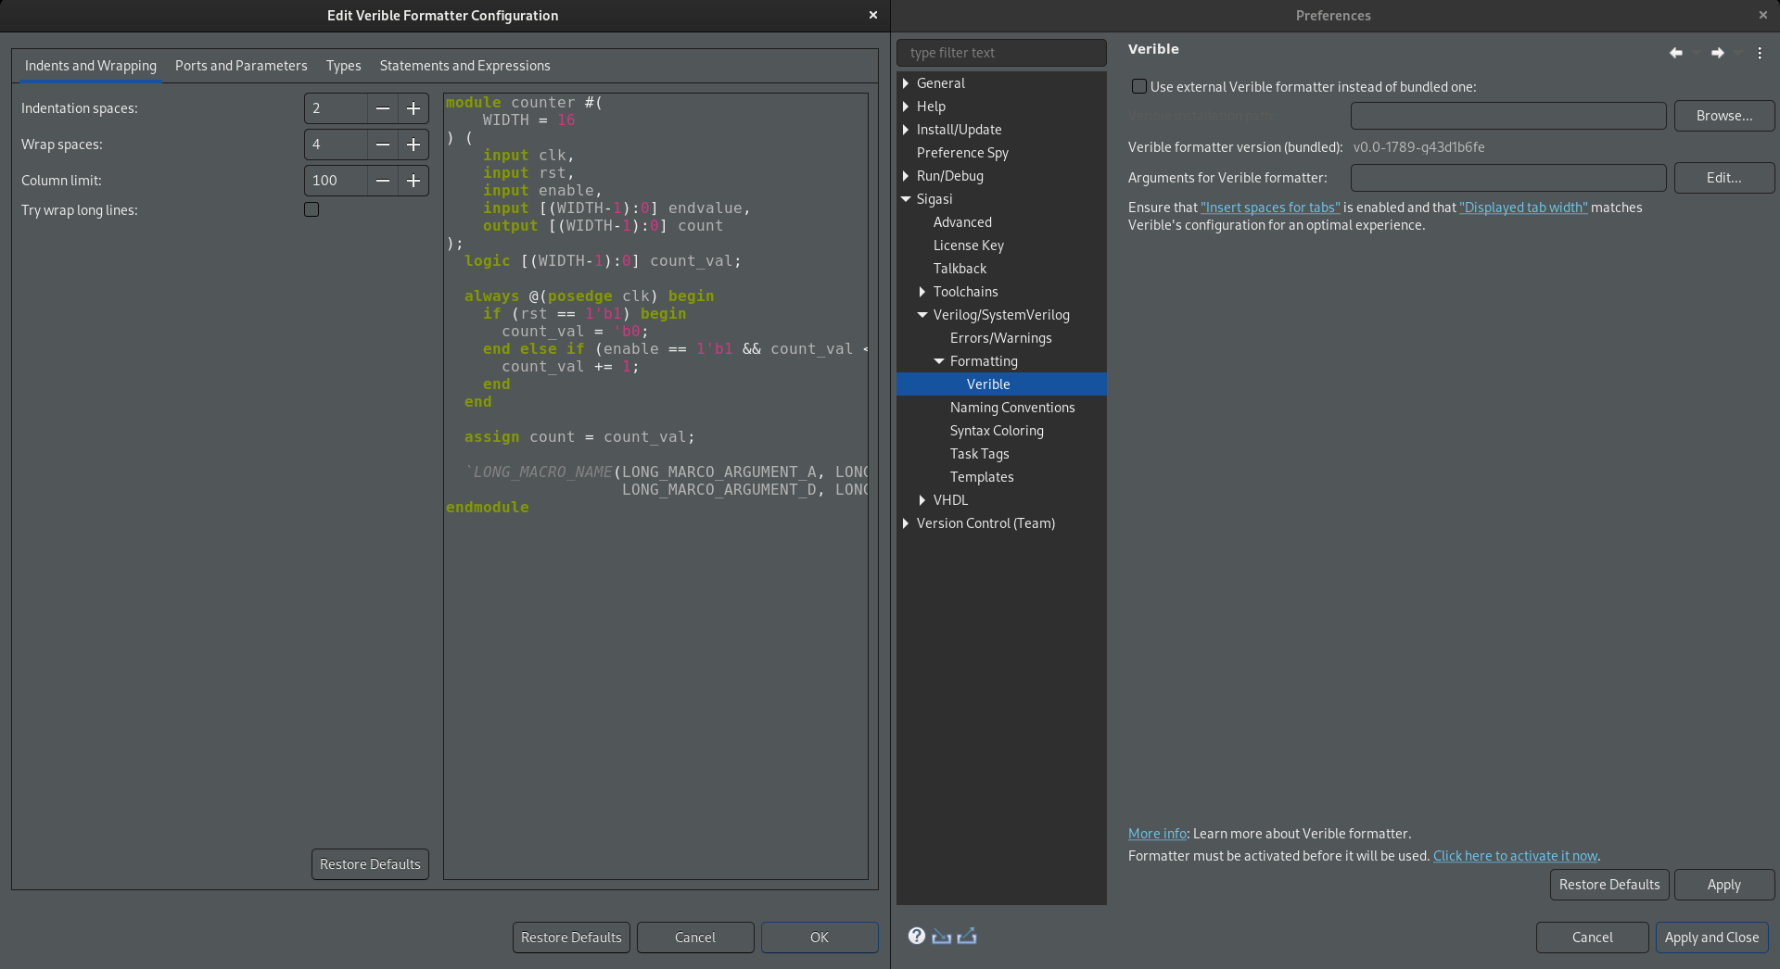Click Restore Defaults in Preferences

point(1609,885)
